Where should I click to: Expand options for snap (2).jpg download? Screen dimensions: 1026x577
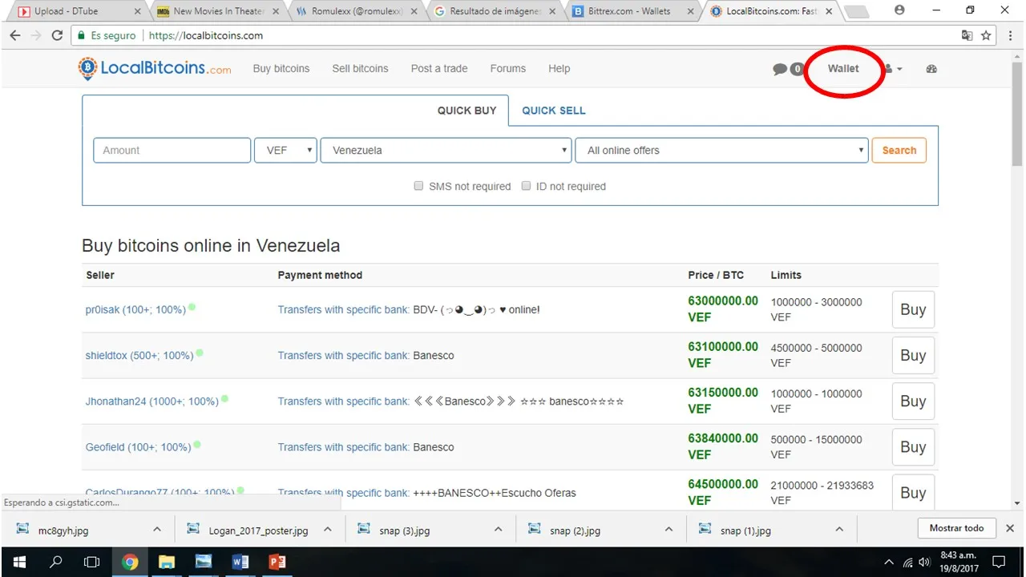669,529
